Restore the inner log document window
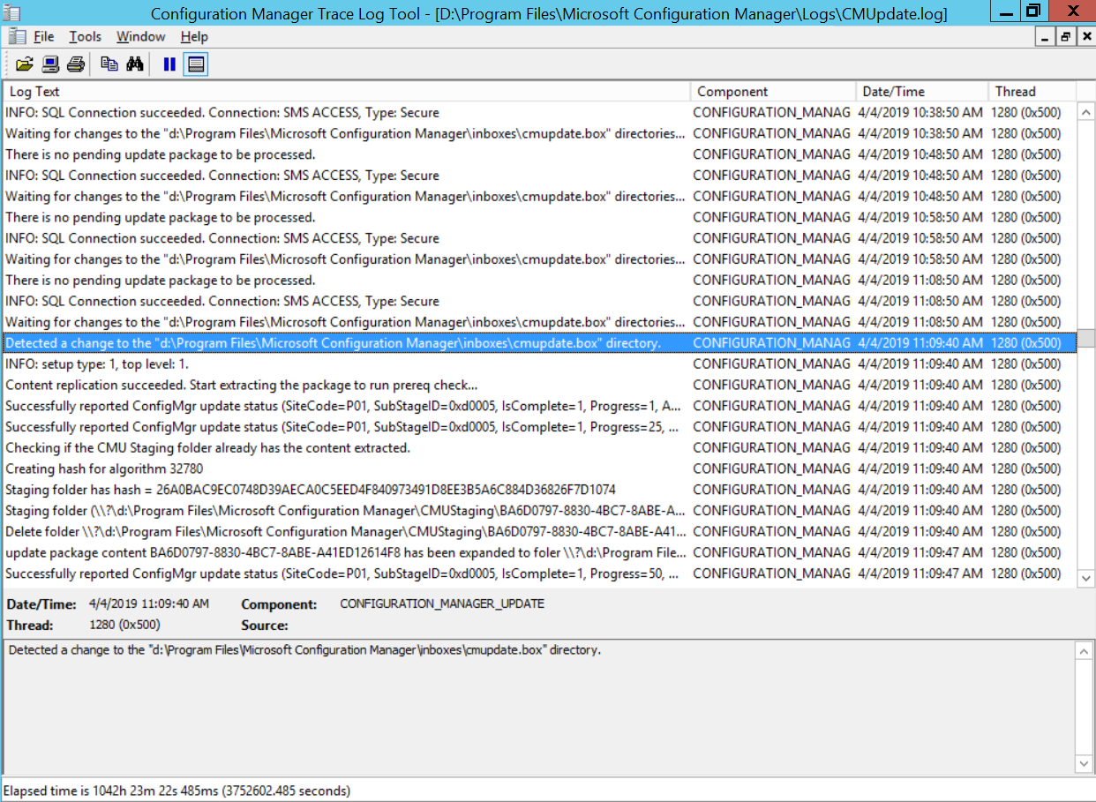 1065,36
